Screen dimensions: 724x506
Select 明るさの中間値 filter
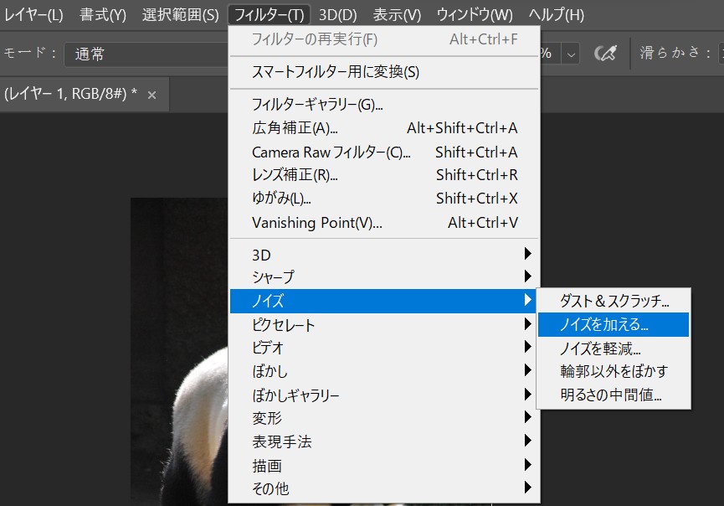(x=611, y=395)
